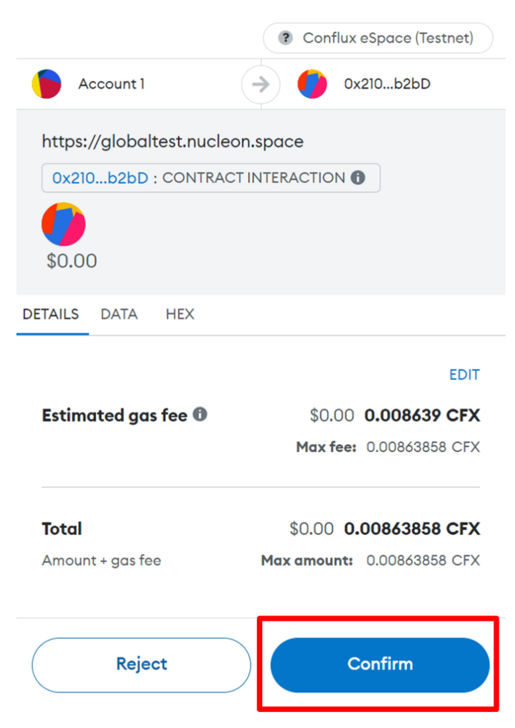Switch to the HEX tab
Image resolution: width=515 pixels, height=728 pixels.
point(180,314)
